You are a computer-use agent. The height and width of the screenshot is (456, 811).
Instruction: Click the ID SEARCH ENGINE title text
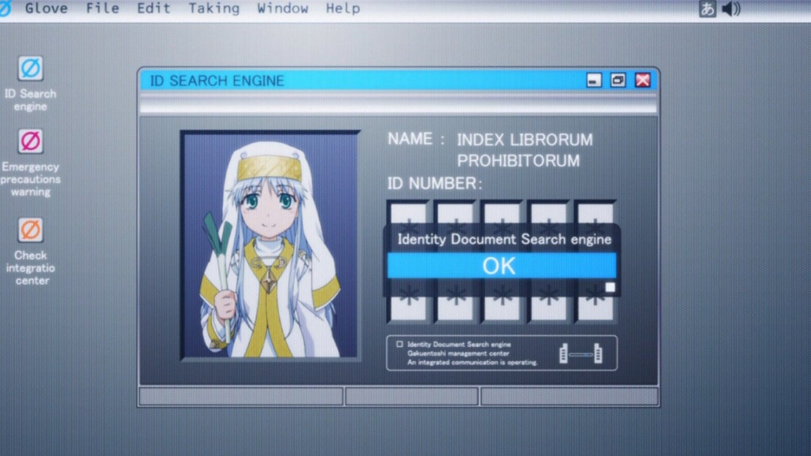click(217, 81)
